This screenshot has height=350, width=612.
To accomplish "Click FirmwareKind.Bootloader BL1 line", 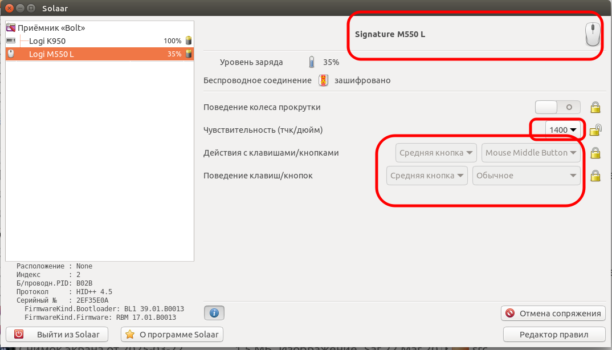I will tap(104, 308).
